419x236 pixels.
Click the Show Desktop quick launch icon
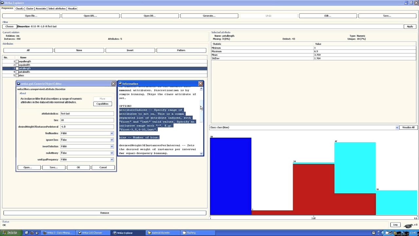point(27,233)
